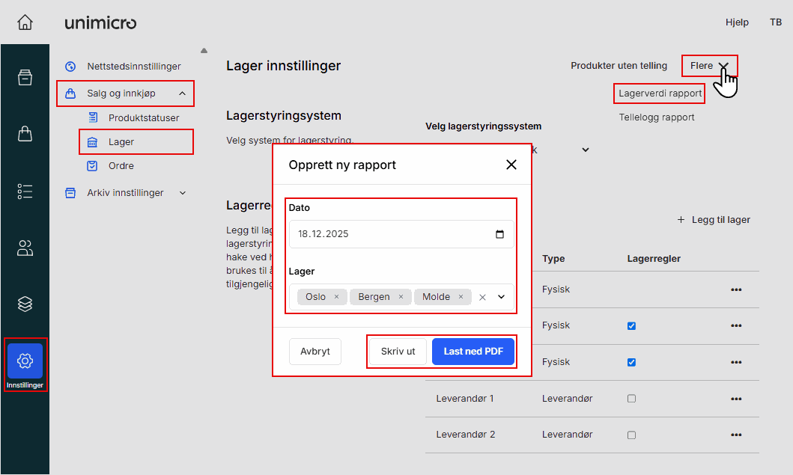
Task: Select the shopping bag icon in sidebar
Action: click(x=25, y=133)
